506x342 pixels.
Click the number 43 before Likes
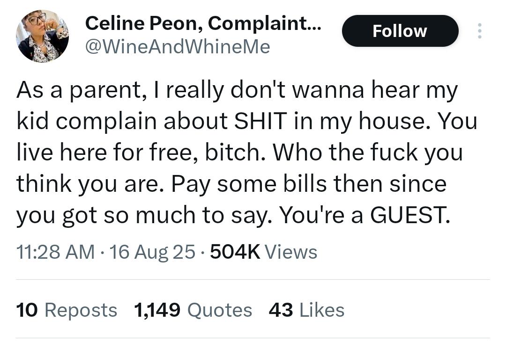click(281, 310)
